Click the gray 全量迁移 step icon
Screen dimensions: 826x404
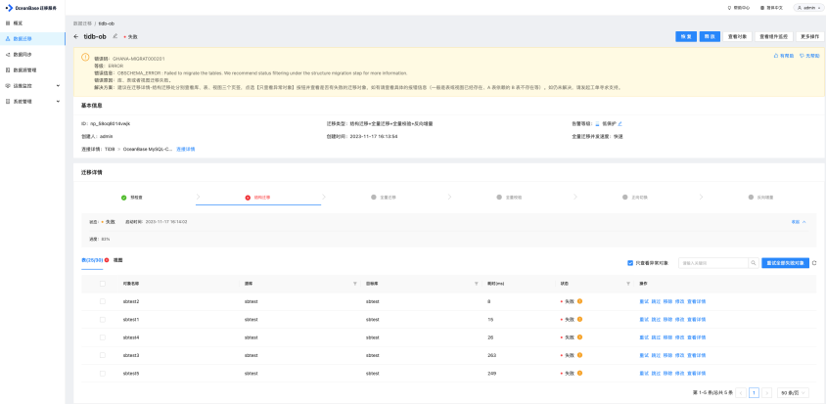click(x=374, y=197)
